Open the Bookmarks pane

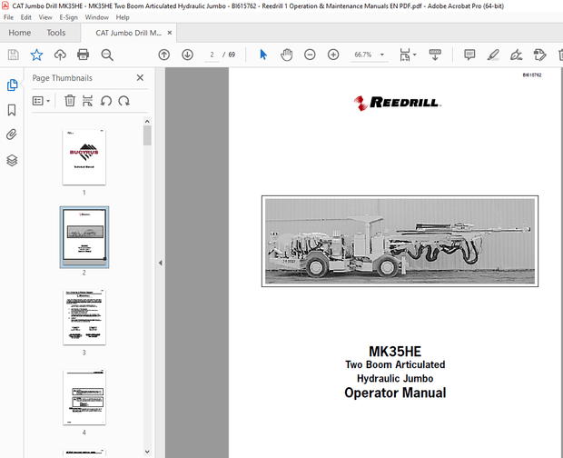(x=12, y=110)
